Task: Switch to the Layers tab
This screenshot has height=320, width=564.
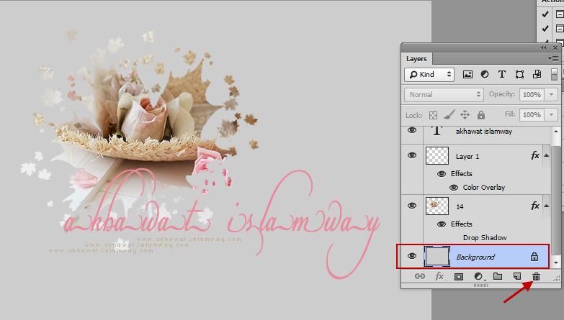Action: [x=416, y=59]
